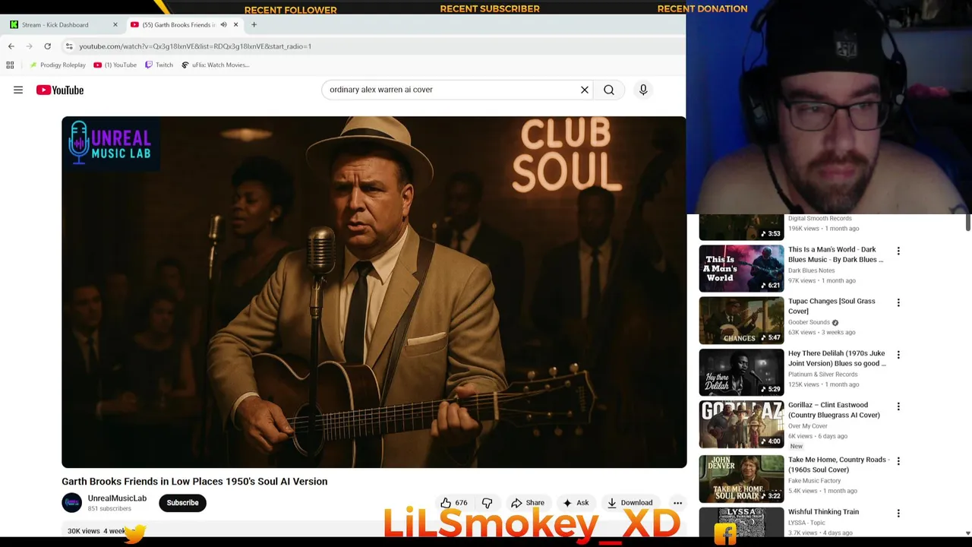The width and height of the screenshot is (972, 547).
Task: Open options for Gorillaz Clint Eastwood video
Action: coord(898,407)
